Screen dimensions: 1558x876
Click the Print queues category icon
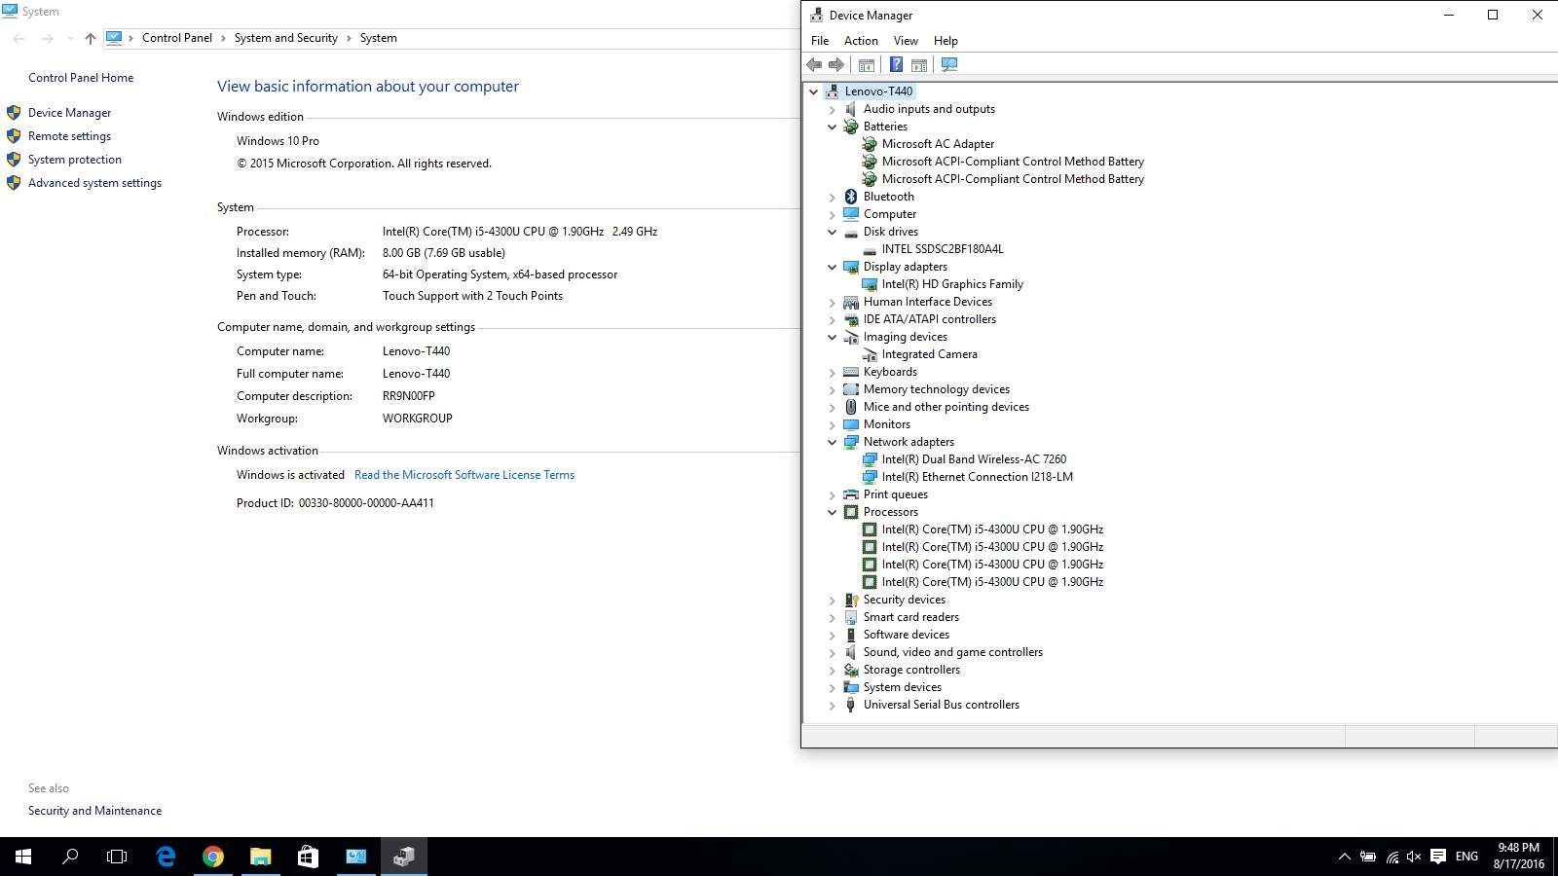point(851,494)
